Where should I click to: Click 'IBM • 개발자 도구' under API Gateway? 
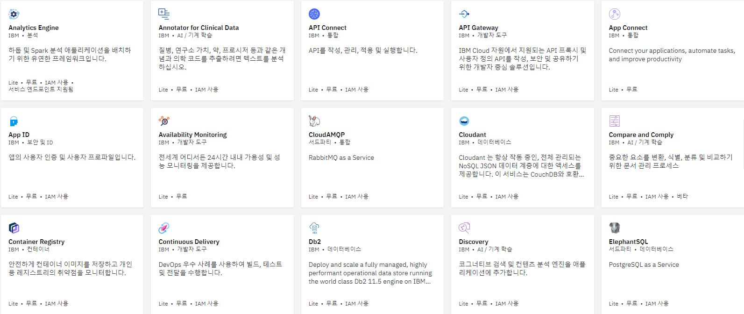pyautogui.click(x=482, y=36)
